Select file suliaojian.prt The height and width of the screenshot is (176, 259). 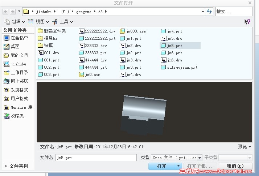click(179, 67)
